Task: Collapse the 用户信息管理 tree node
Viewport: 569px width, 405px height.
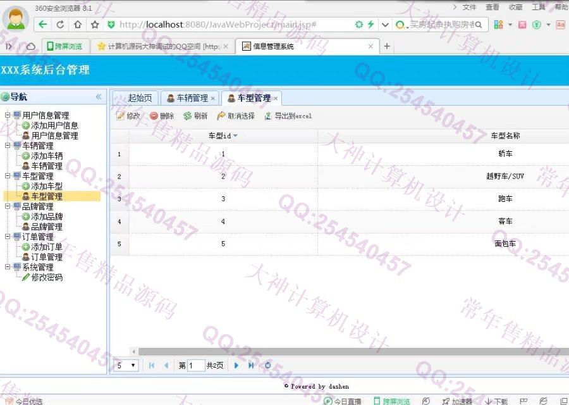Action: (8, 115)
